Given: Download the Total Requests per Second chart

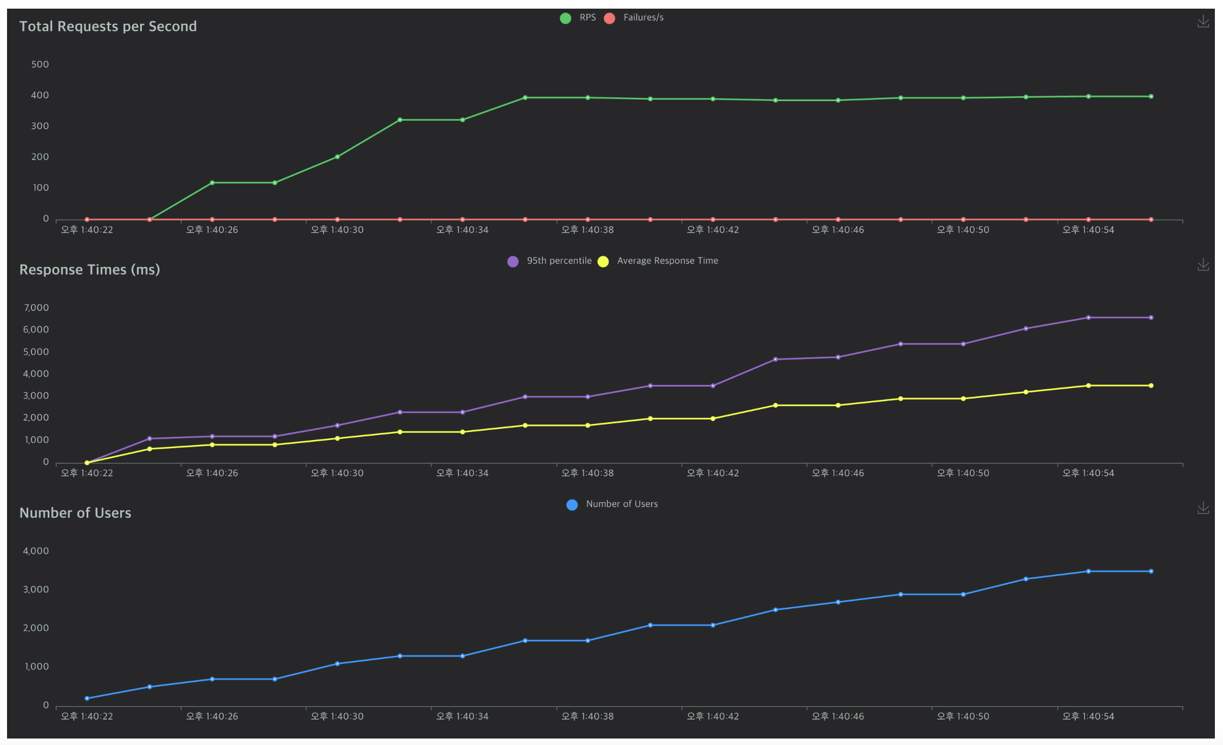Looking at the screenshot, I should (x=1202, y=22).
